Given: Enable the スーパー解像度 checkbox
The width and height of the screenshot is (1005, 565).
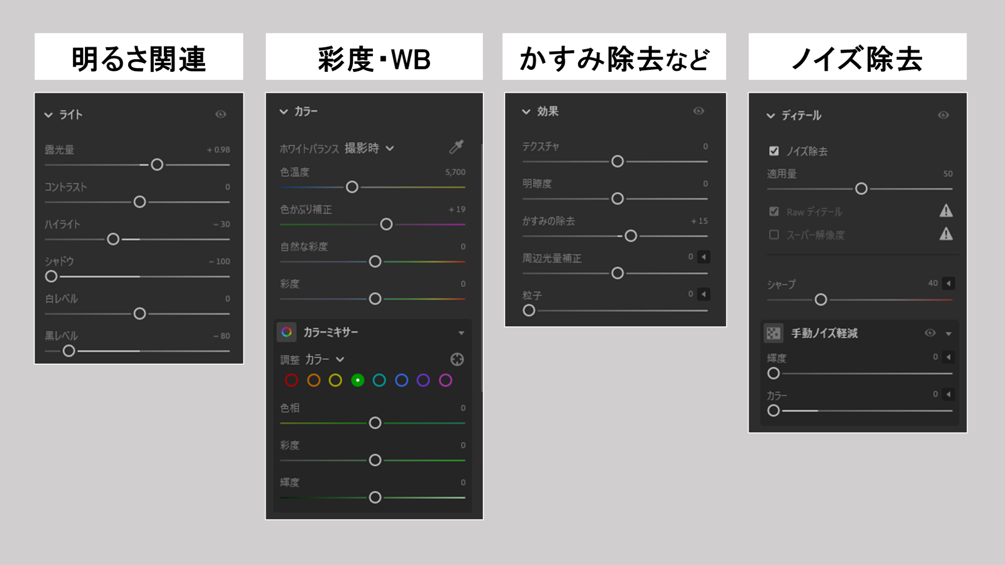Looking at the screenshot, I should (774, 235).
